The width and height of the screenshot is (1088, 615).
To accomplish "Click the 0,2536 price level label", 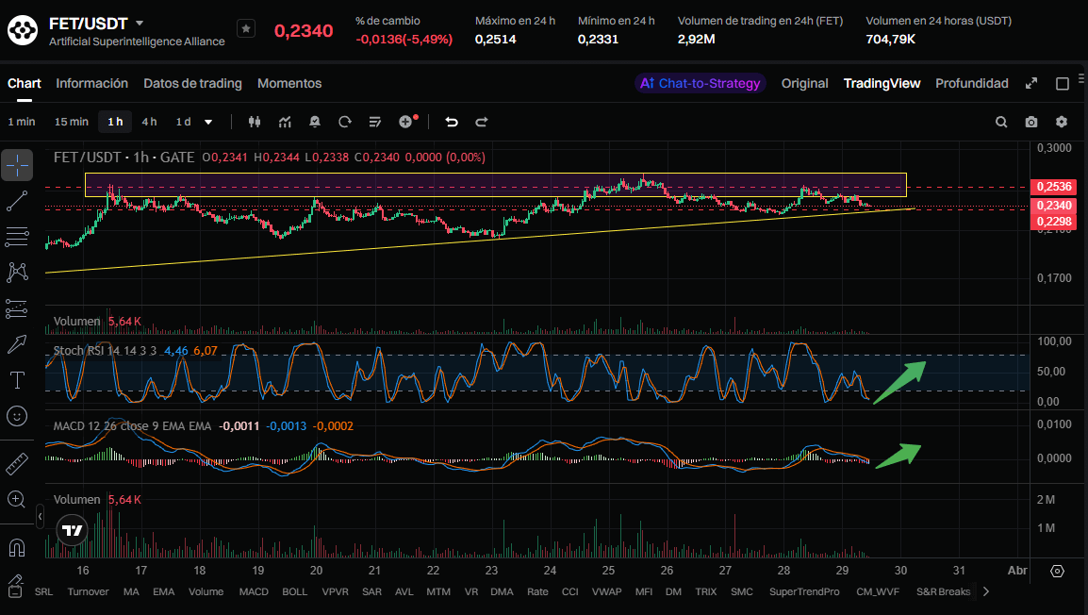I will pyautogui.click(x=1053, y=187).
